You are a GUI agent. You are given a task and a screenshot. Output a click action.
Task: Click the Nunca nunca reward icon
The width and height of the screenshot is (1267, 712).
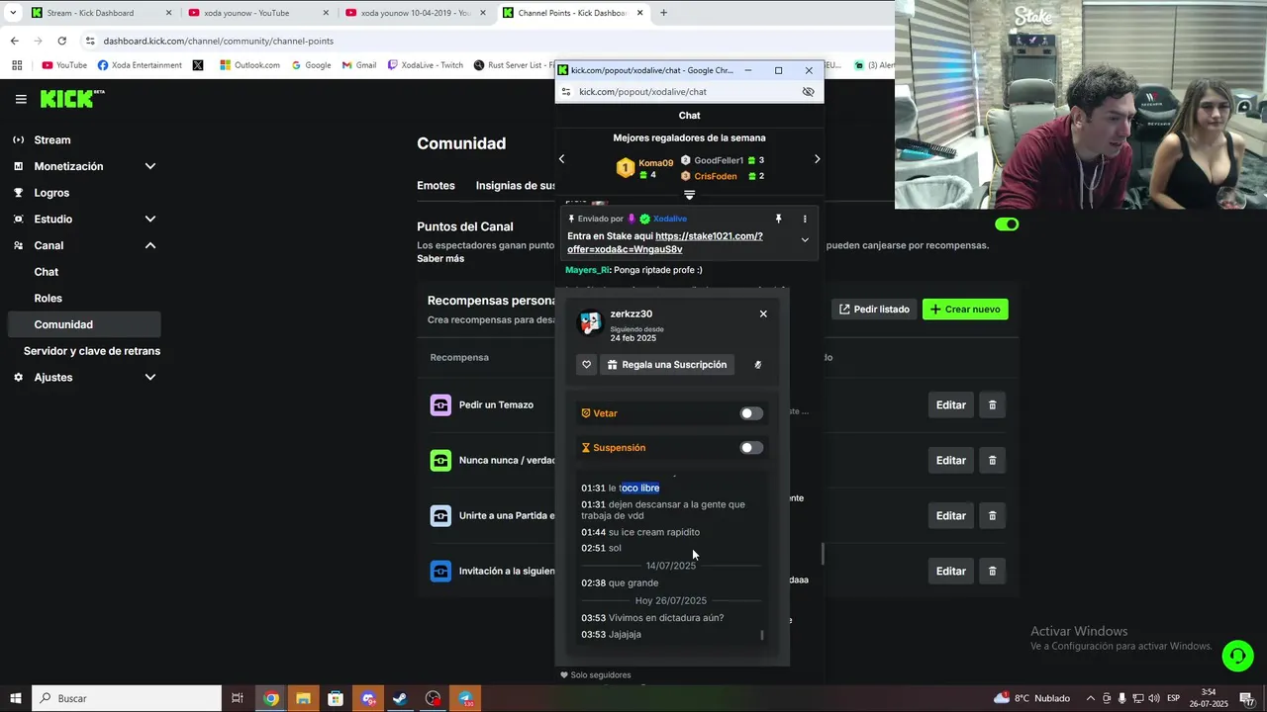(x=440, y=461)
